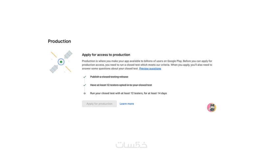Select the Apply for access to production heading
Screen dimensions: 263x151
(106, 55)
